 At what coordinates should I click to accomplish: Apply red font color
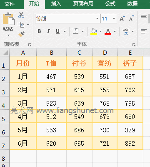(x=108, y=31)
